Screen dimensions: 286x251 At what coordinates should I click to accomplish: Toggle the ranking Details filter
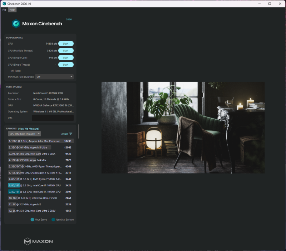pyautogui.click(x=66, y=134)
